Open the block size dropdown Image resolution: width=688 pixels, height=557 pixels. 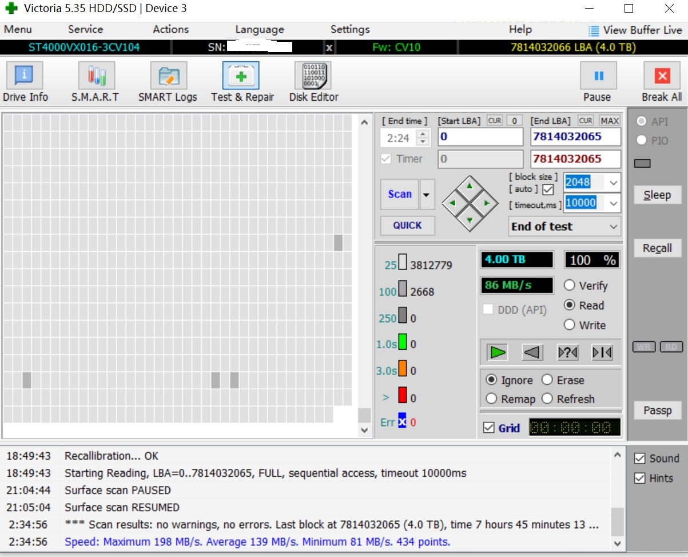pos(614,183)
